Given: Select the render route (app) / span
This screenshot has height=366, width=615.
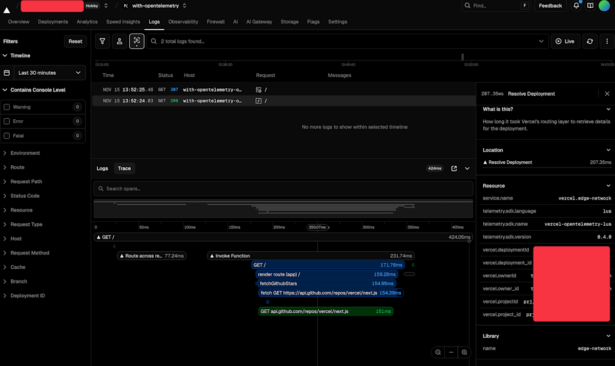Looking at the screenshot, I should pyautogui.click(x=327, y=274).
